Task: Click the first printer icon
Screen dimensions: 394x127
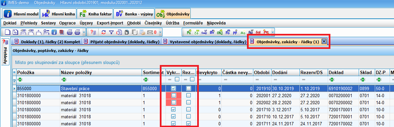Action: click(70, 32)
